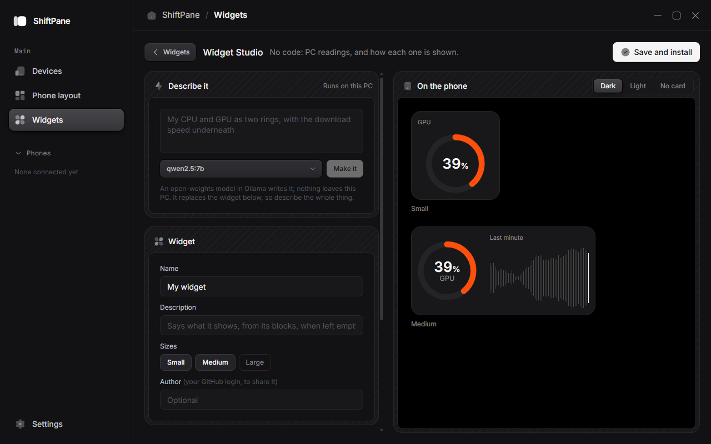Viewport: 711px width, 444px height.
Task: Click the Widgets sidebar icon
Action: pyautogui.click(x=20, y=120)
